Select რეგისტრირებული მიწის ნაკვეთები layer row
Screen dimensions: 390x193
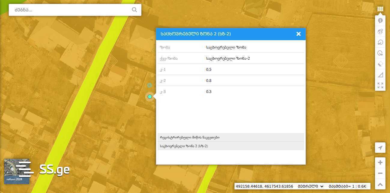[231, 138]
